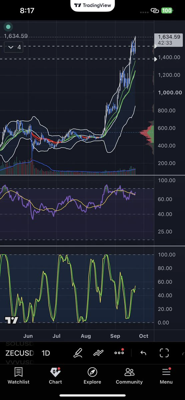Tap the Aug date label on time axis

tap(86, 336)
